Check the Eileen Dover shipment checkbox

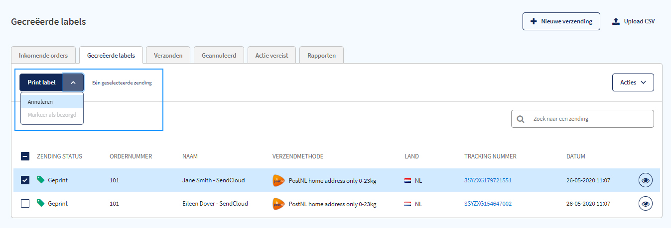[25, 204]
